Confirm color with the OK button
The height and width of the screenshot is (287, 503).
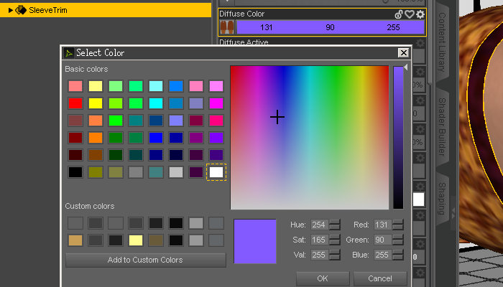pos(323,278)
